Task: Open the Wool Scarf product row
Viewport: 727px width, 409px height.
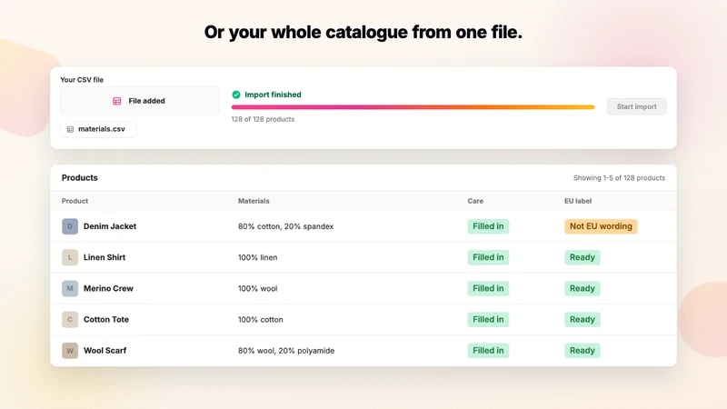Action: point(363,351)
